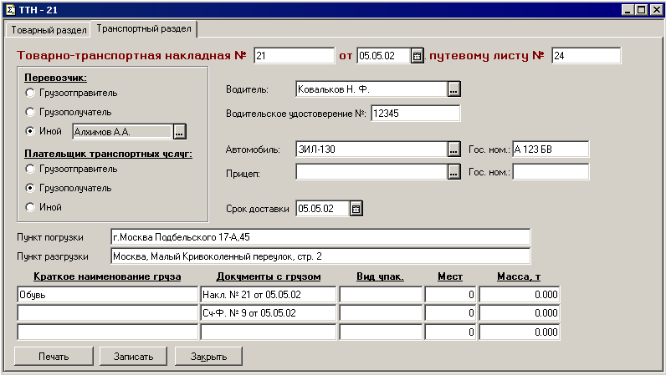Click the Водительское удостоверение number field
666x375 pixels.
pyautogui.click(x=415, y=113)
